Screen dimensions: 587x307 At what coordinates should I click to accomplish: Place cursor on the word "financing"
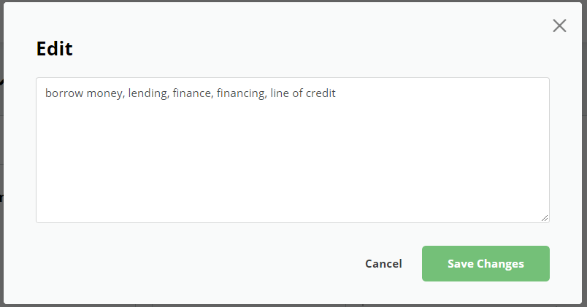pyautogui.click(x=241, y=93)
